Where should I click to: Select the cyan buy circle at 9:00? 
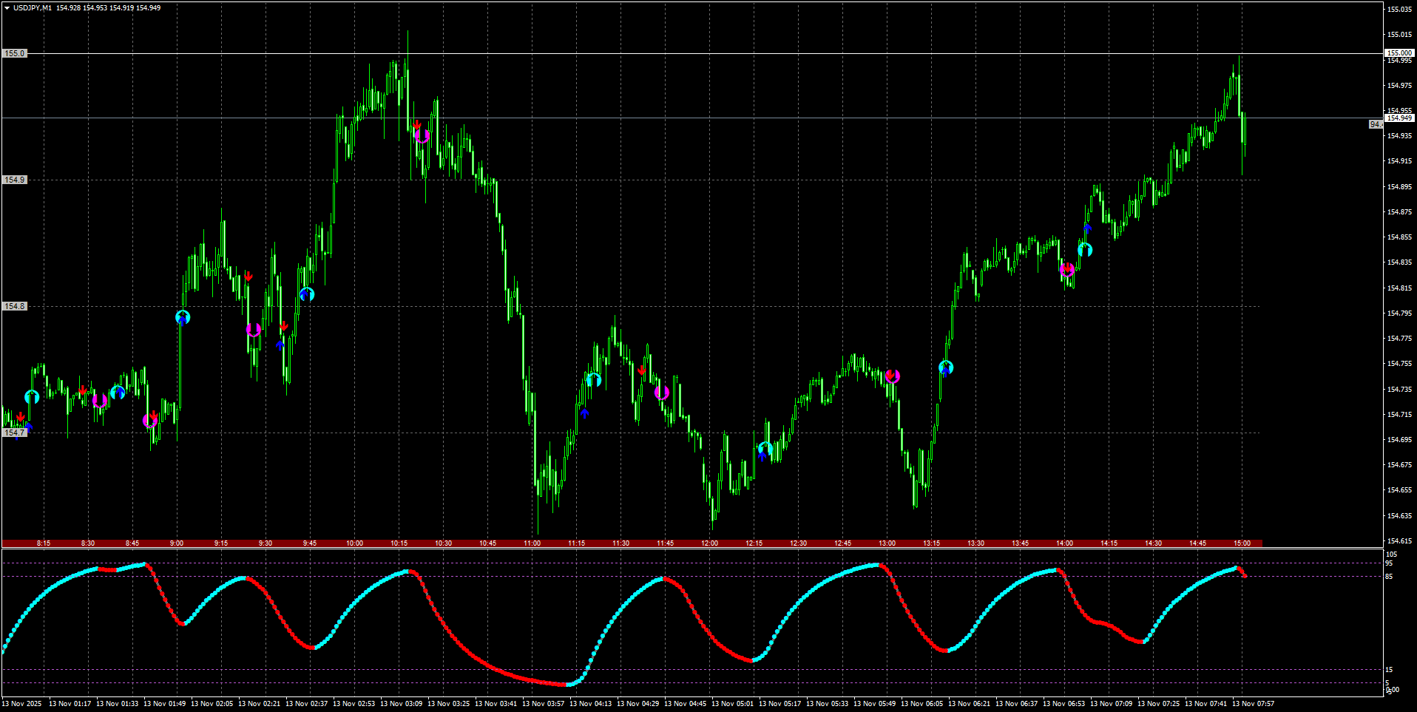[x=183, y=317]
